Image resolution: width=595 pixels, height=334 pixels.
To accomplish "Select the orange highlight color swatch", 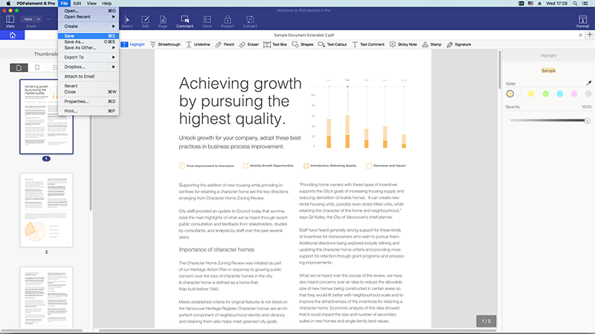I will [510, 94].
